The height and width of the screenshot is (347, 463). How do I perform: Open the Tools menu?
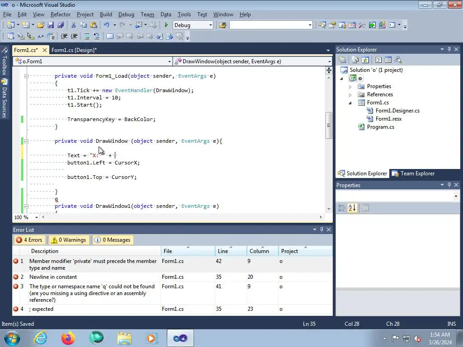coord(184,14)
